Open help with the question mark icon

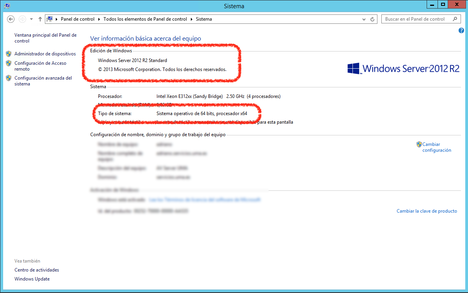(461, 30)
